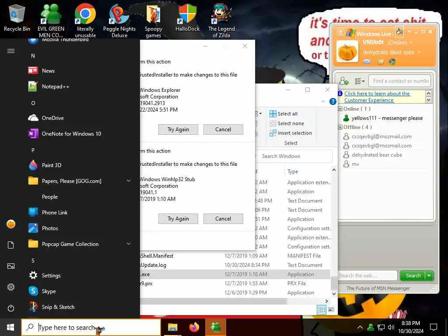Launch the HalloDock desktop shortcut
This screenshot has height=336, width=448.
tap(187, 18)
